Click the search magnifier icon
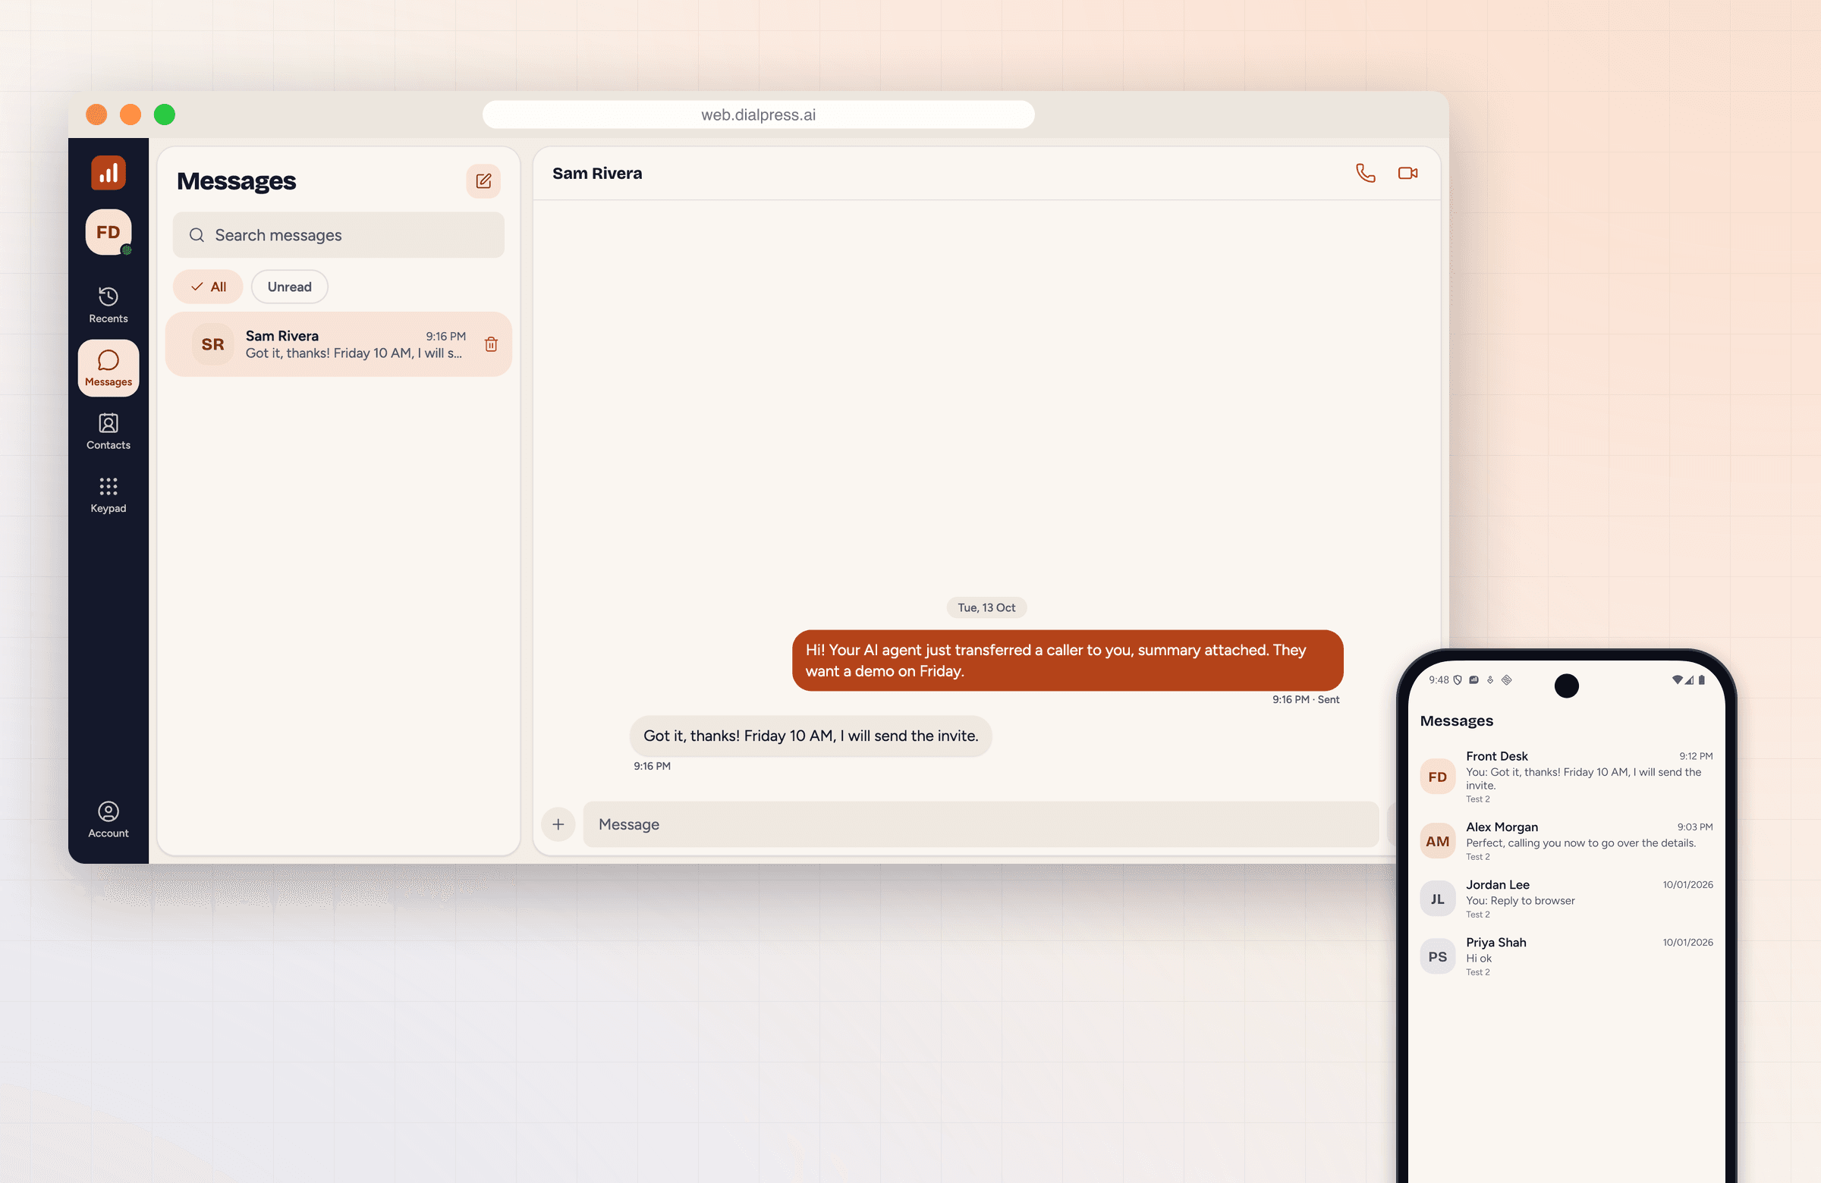 [x=197, y=235]
